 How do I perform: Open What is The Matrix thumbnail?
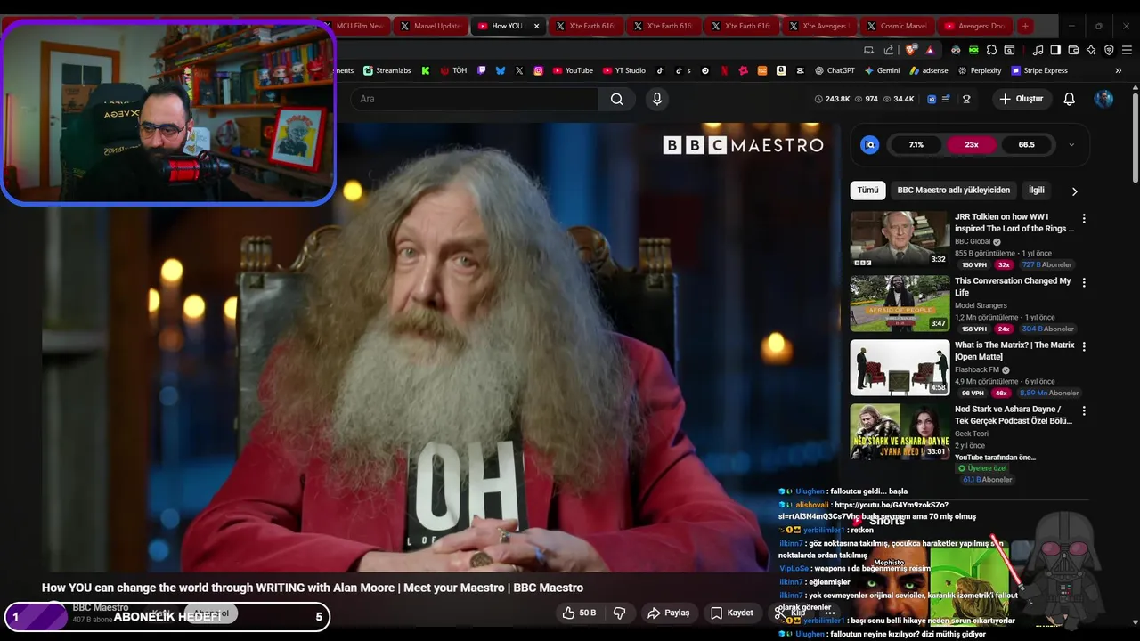point(900,367)
